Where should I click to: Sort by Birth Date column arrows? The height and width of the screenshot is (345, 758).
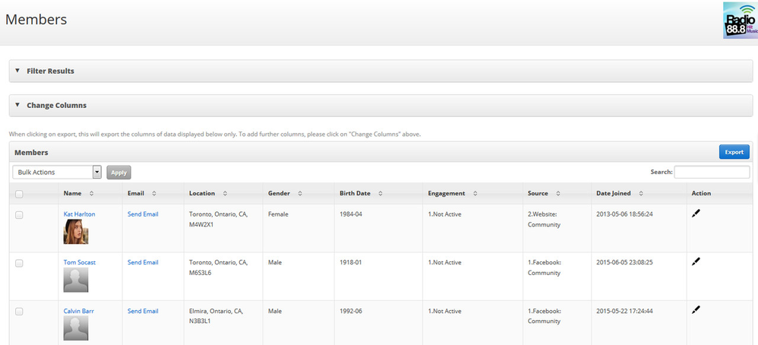[x=380, y=194]
